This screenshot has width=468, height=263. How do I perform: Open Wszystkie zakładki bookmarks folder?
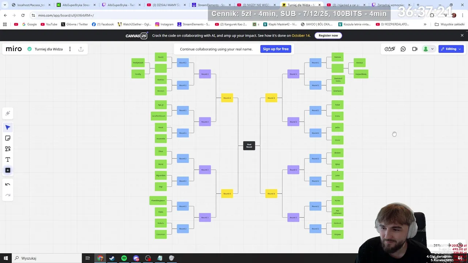coord(450,24)
